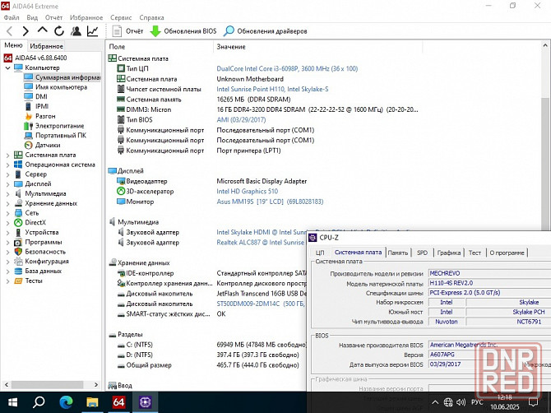Click the sidebar horizontal scrollbar right arrow

(96, 384)
